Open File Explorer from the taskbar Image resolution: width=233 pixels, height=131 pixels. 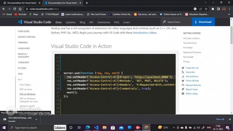point(104,128)
